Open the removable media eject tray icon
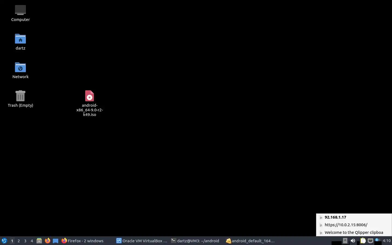 345,240
